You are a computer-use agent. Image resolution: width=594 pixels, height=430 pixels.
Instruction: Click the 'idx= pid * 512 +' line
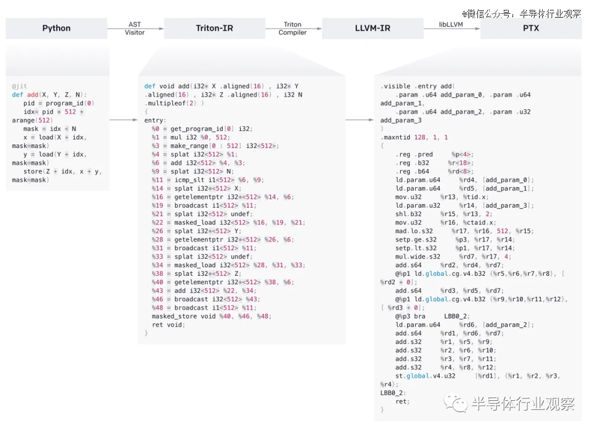click(x=53, y=112)
